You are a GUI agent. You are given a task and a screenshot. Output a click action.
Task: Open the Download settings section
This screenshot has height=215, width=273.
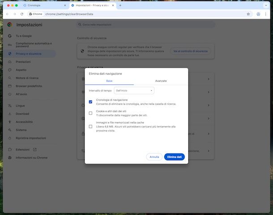pos(22,114)
